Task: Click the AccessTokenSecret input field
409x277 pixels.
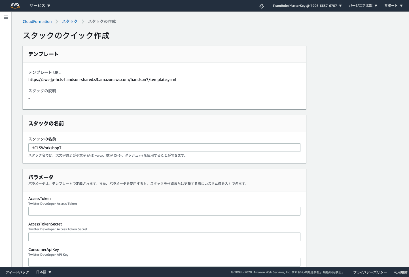Action: [164, 237]
